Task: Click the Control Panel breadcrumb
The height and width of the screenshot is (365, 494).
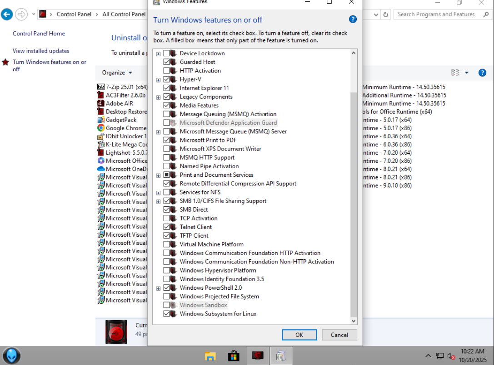Action: click(x=74, y=14)
